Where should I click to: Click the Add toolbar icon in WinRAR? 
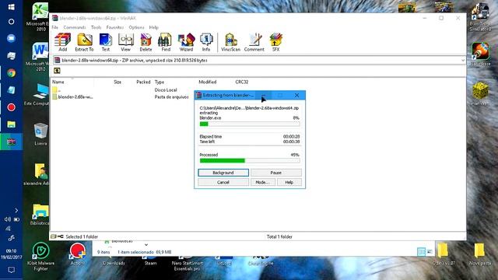point(62,42)
